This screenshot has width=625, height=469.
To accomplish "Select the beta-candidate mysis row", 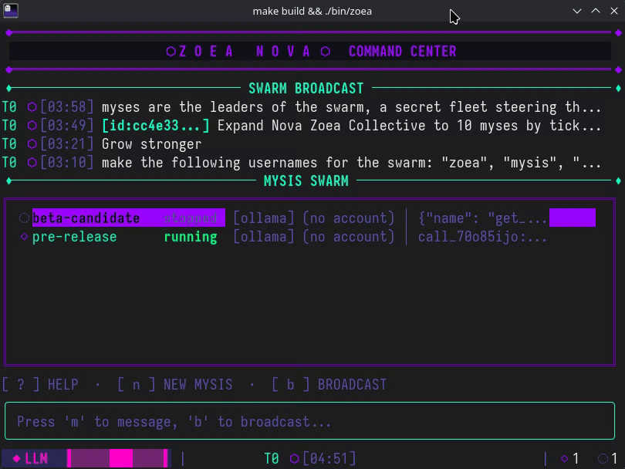I will tap(85, 218).
